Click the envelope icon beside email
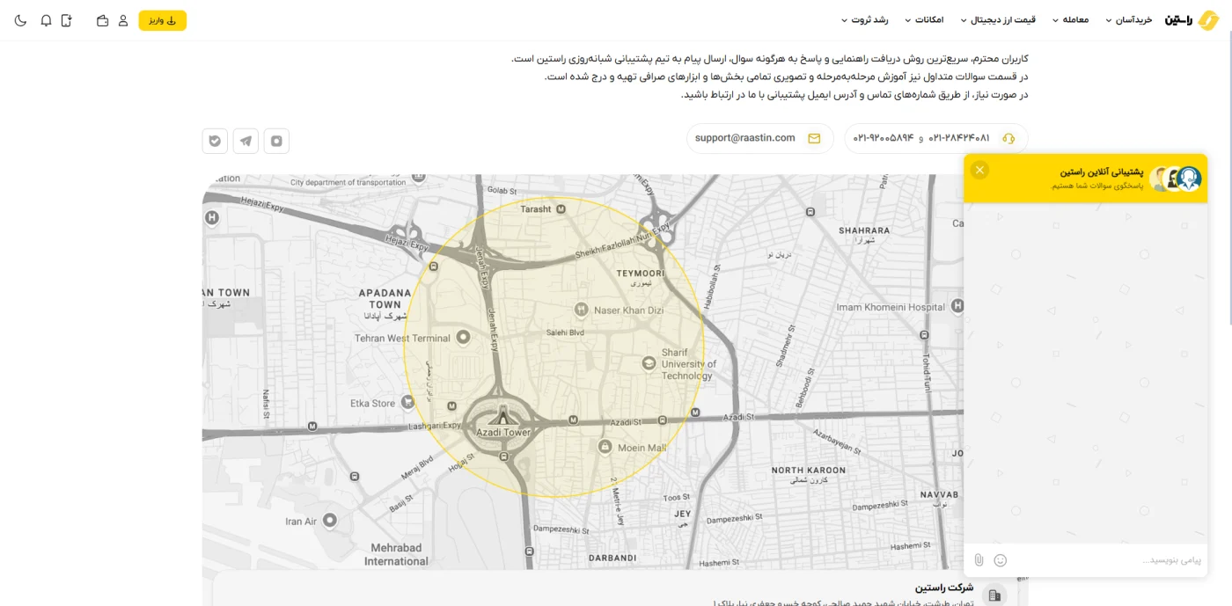 point(814,138)
